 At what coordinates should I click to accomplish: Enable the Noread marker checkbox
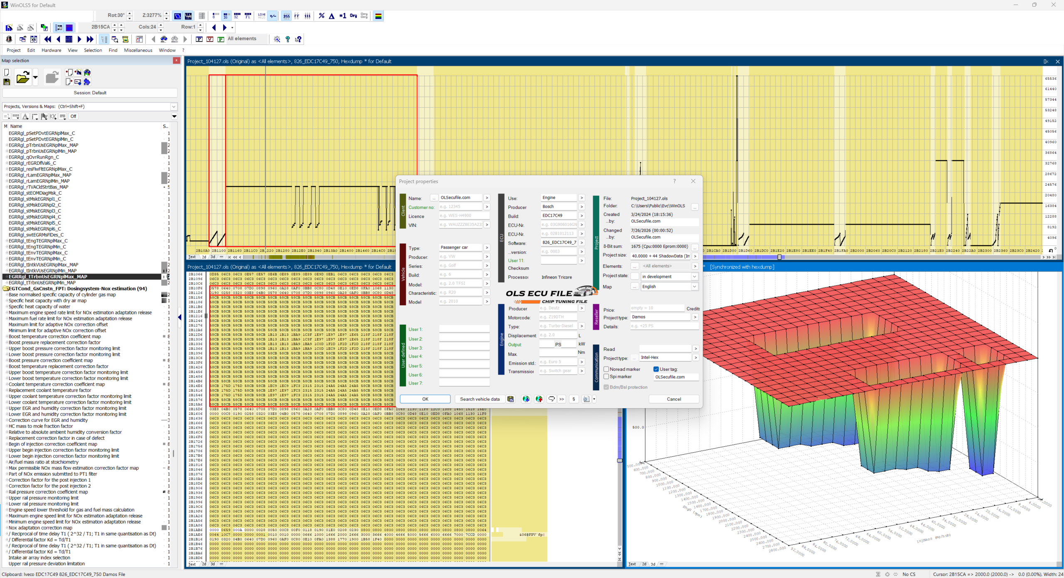(x=606, y=369)
